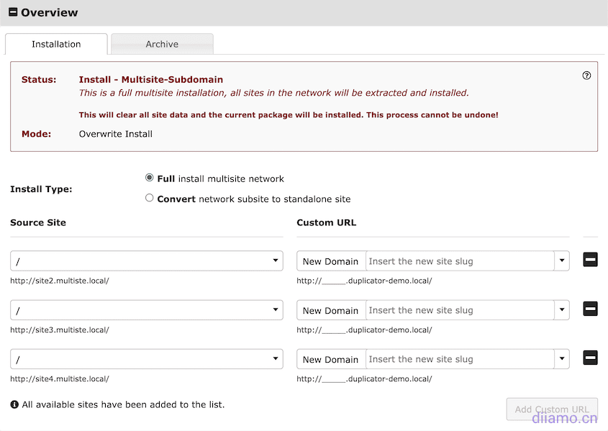Switch to the Archive tab
Viewport: 608px width, 431px height.
(162, 44)
